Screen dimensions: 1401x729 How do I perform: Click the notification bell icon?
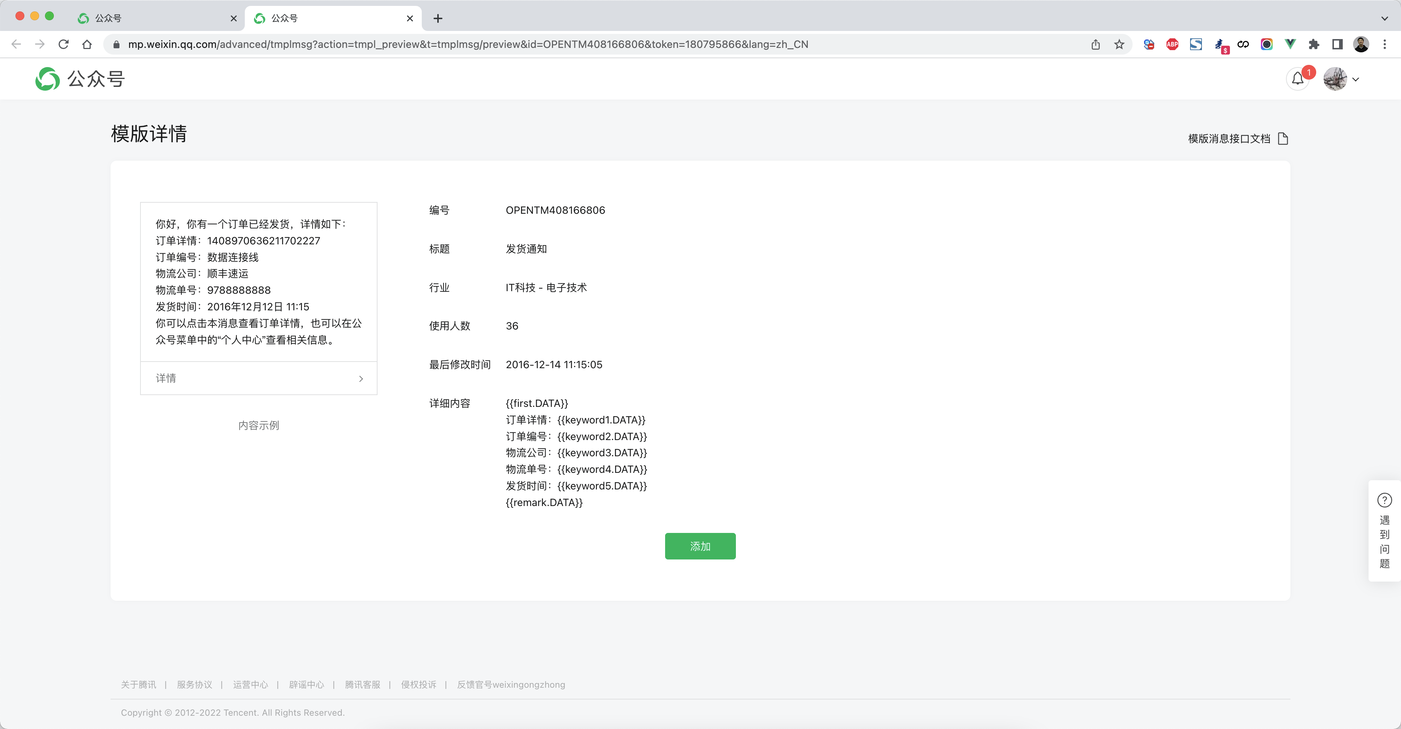[1298, 79]
